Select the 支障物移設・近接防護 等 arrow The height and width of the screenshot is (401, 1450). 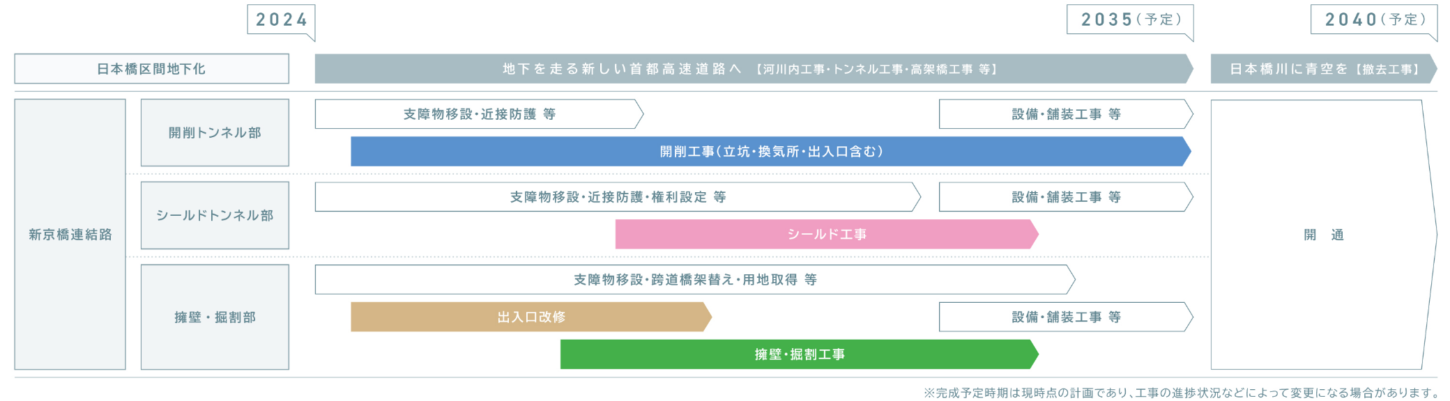[479, 114]
